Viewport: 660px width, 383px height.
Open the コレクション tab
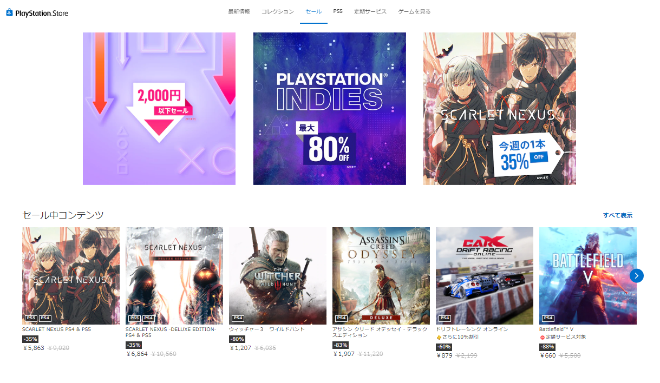[278, 11]
